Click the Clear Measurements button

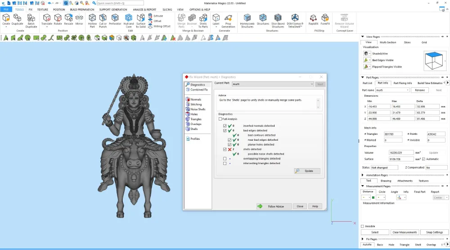pyautogui.click(x=405, y=232)
